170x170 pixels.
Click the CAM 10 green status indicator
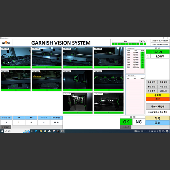(138, 44)
